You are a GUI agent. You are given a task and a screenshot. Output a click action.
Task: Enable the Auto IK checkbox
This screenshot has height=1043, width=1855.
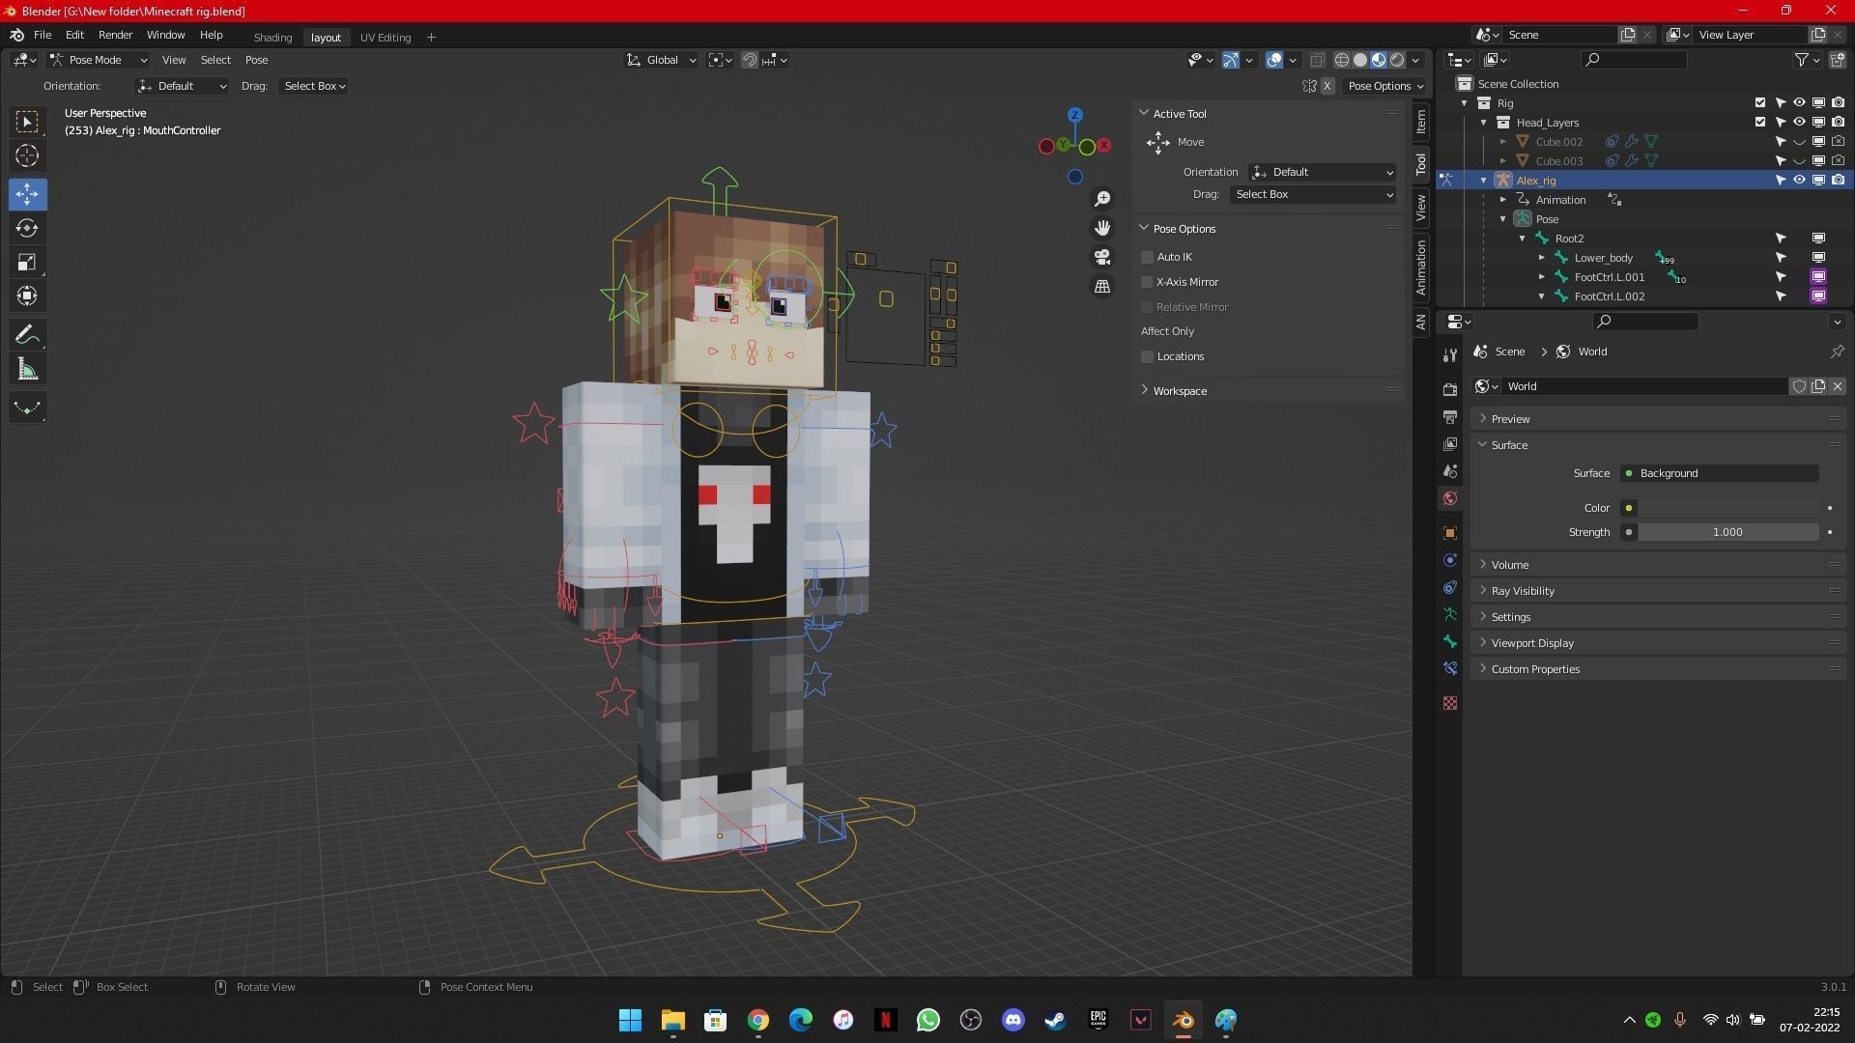1148,257
